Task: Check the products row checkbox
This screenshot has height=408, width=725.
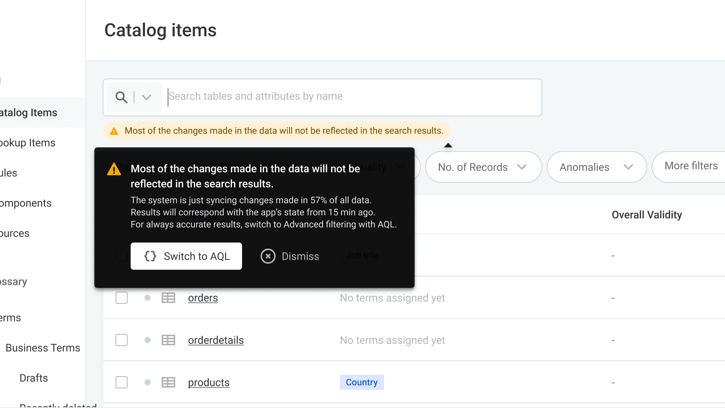Action: coord(122,383)
